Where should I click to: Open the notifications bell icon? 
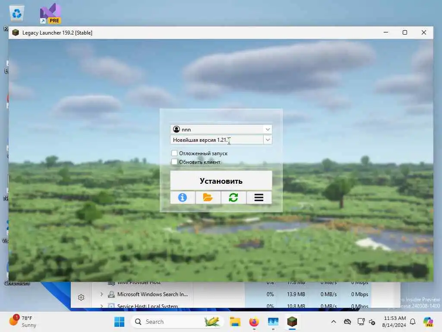coord(413,322)
